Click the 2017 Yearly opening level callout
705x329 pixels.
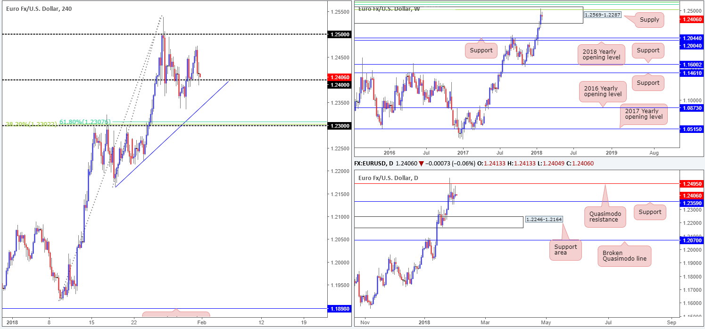click(x=644, y=114)
